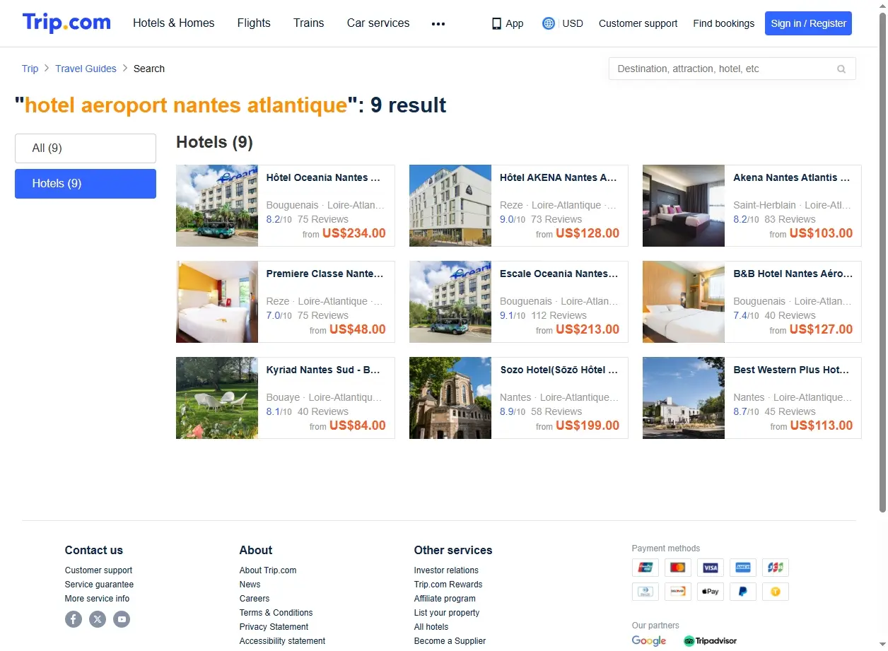The width and height of the screenshot is (888, 651).
Task: Open Akena Nantes Atlantis room photo
Action: 684,206
